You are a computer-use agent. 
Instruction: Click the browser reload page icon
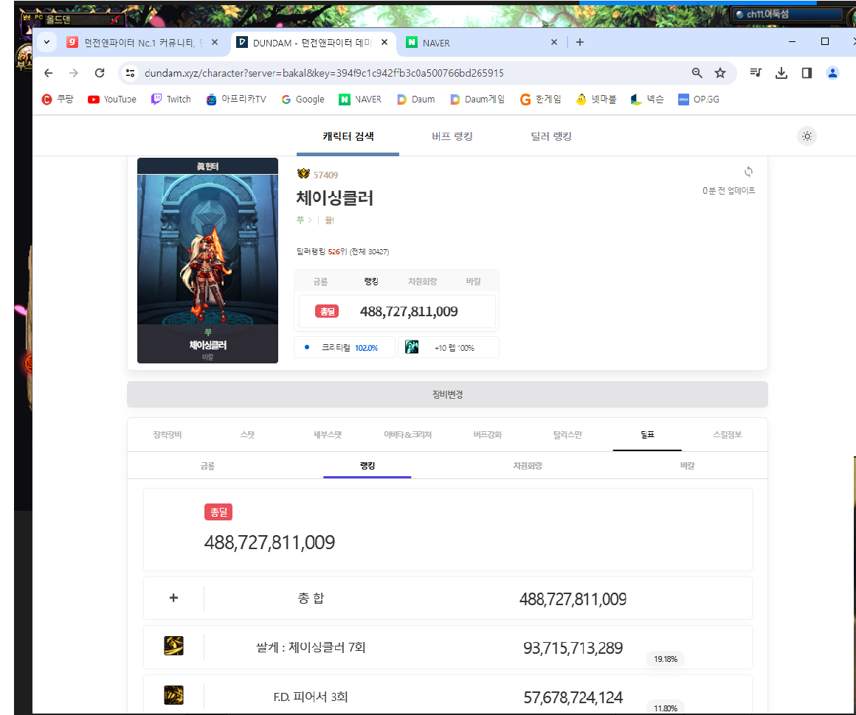(x=100, y=73)
